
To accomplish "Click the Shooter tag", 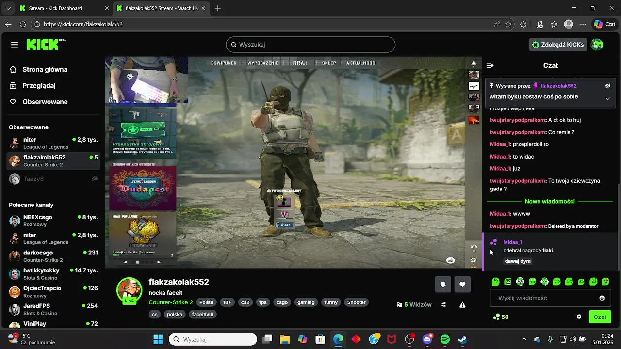I will (356, 302).
